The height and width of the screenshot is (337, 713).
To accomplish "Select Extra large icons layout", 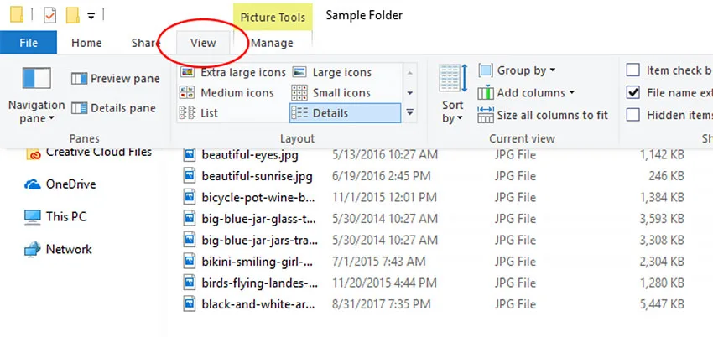I will tap(233, 72).
